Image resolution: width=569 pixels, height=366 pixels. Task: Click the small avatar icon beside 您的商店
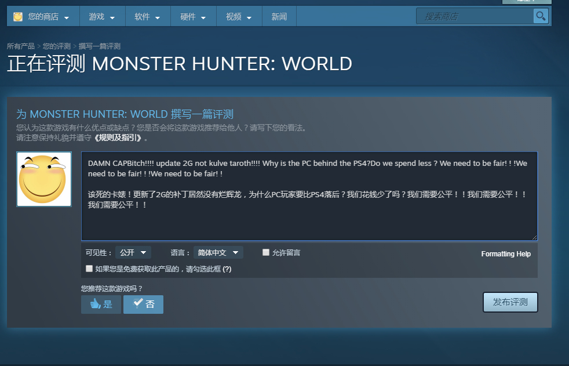click(18, 17)
